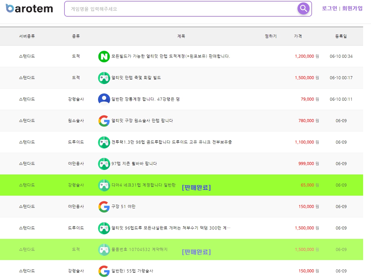371x280 pixels.
Task: Click the search magnifier icon
Action: click(x=303, y=8)
